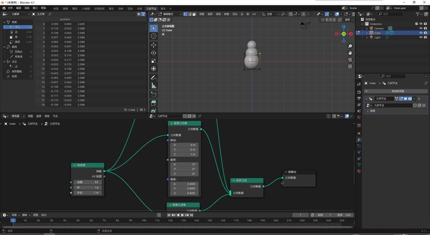The image size is (430, 235).
Task: Collapse the UV Sphere node
Action: [x=75, y=165]
